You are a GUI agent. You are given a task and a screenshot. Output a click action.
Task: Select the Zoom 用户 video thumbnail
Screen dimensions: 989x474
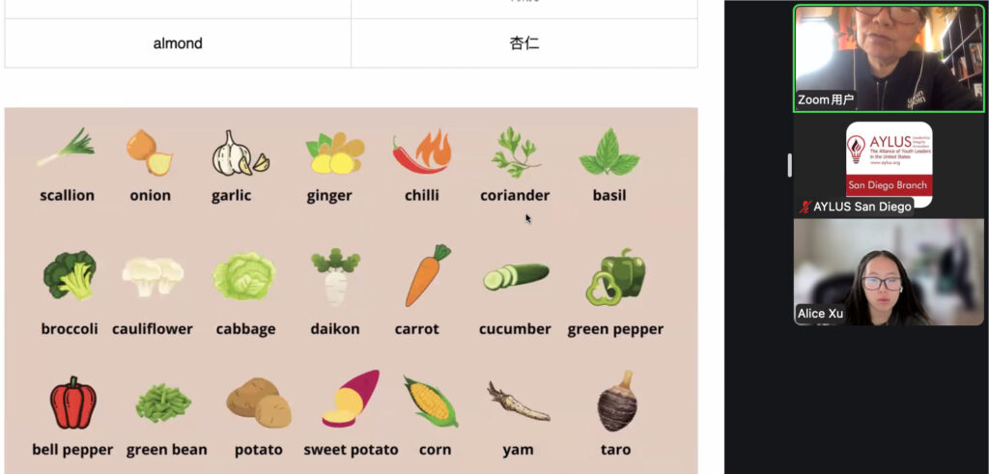tap(889, 59)
